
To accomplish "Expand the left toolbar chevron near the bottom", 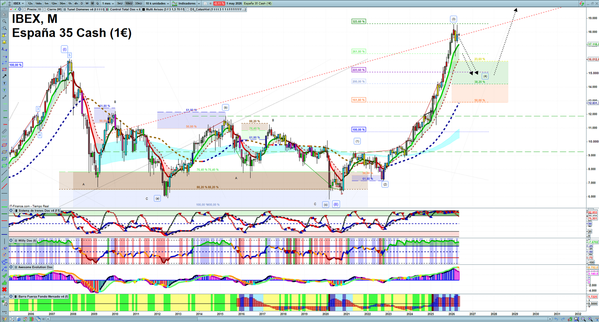I will point(4,297).
